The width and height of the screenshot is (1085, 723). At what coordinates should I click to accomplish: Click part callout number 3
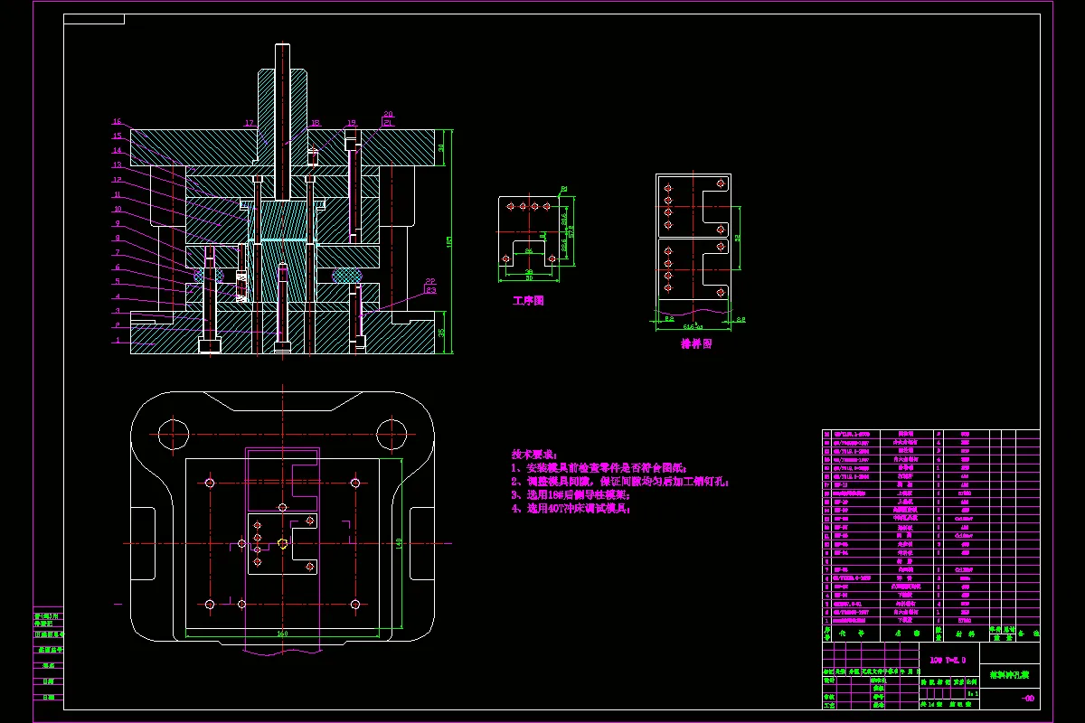[117, 311]
